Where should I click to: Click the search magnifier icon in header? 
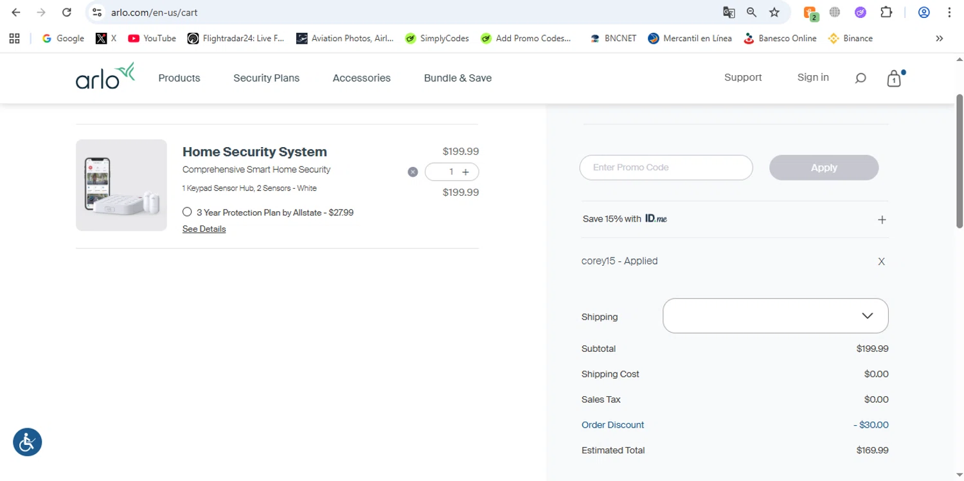(x=860, y=78)
